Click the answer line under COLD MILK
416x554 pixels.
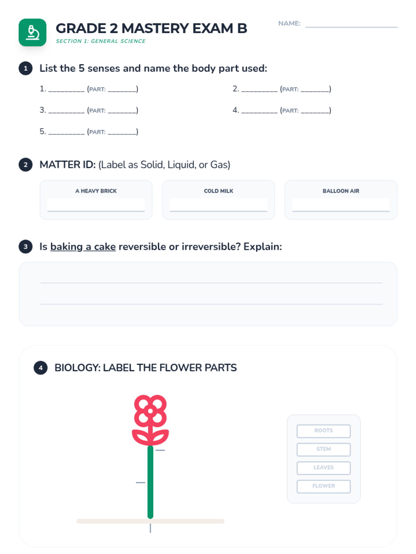point(218,205)
